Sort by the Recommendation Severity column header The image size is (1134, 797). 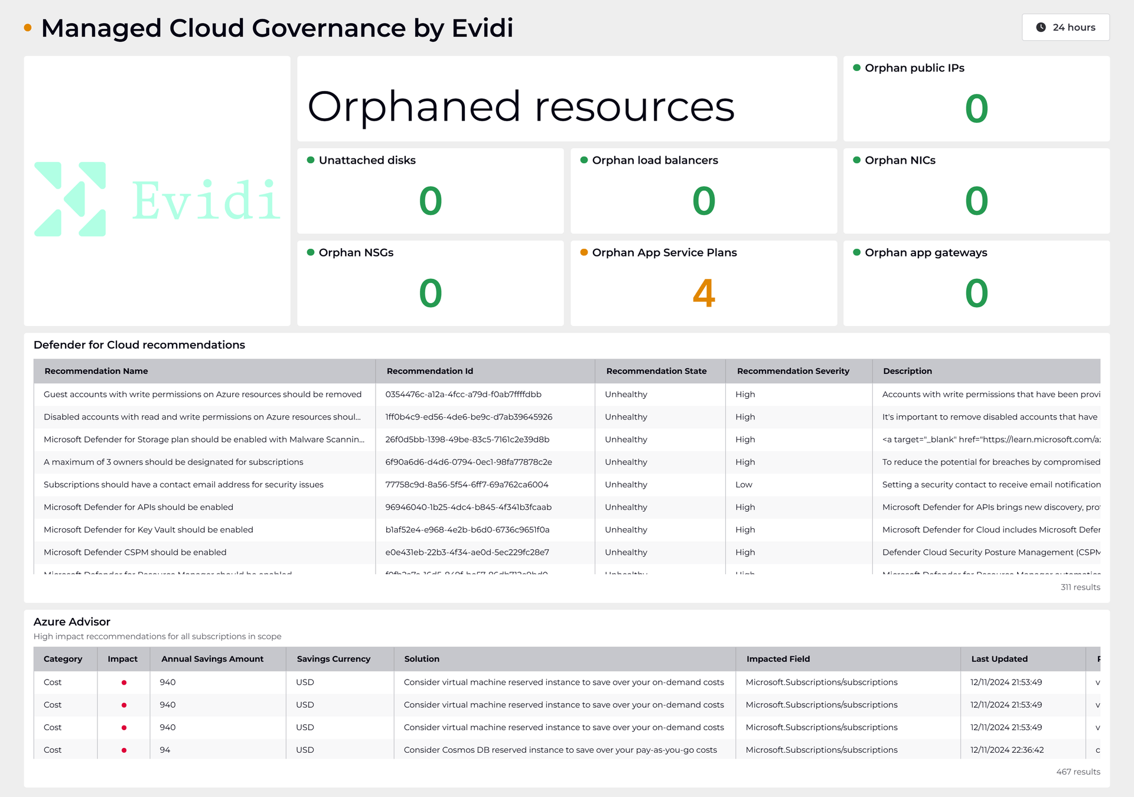click(793, 371)
